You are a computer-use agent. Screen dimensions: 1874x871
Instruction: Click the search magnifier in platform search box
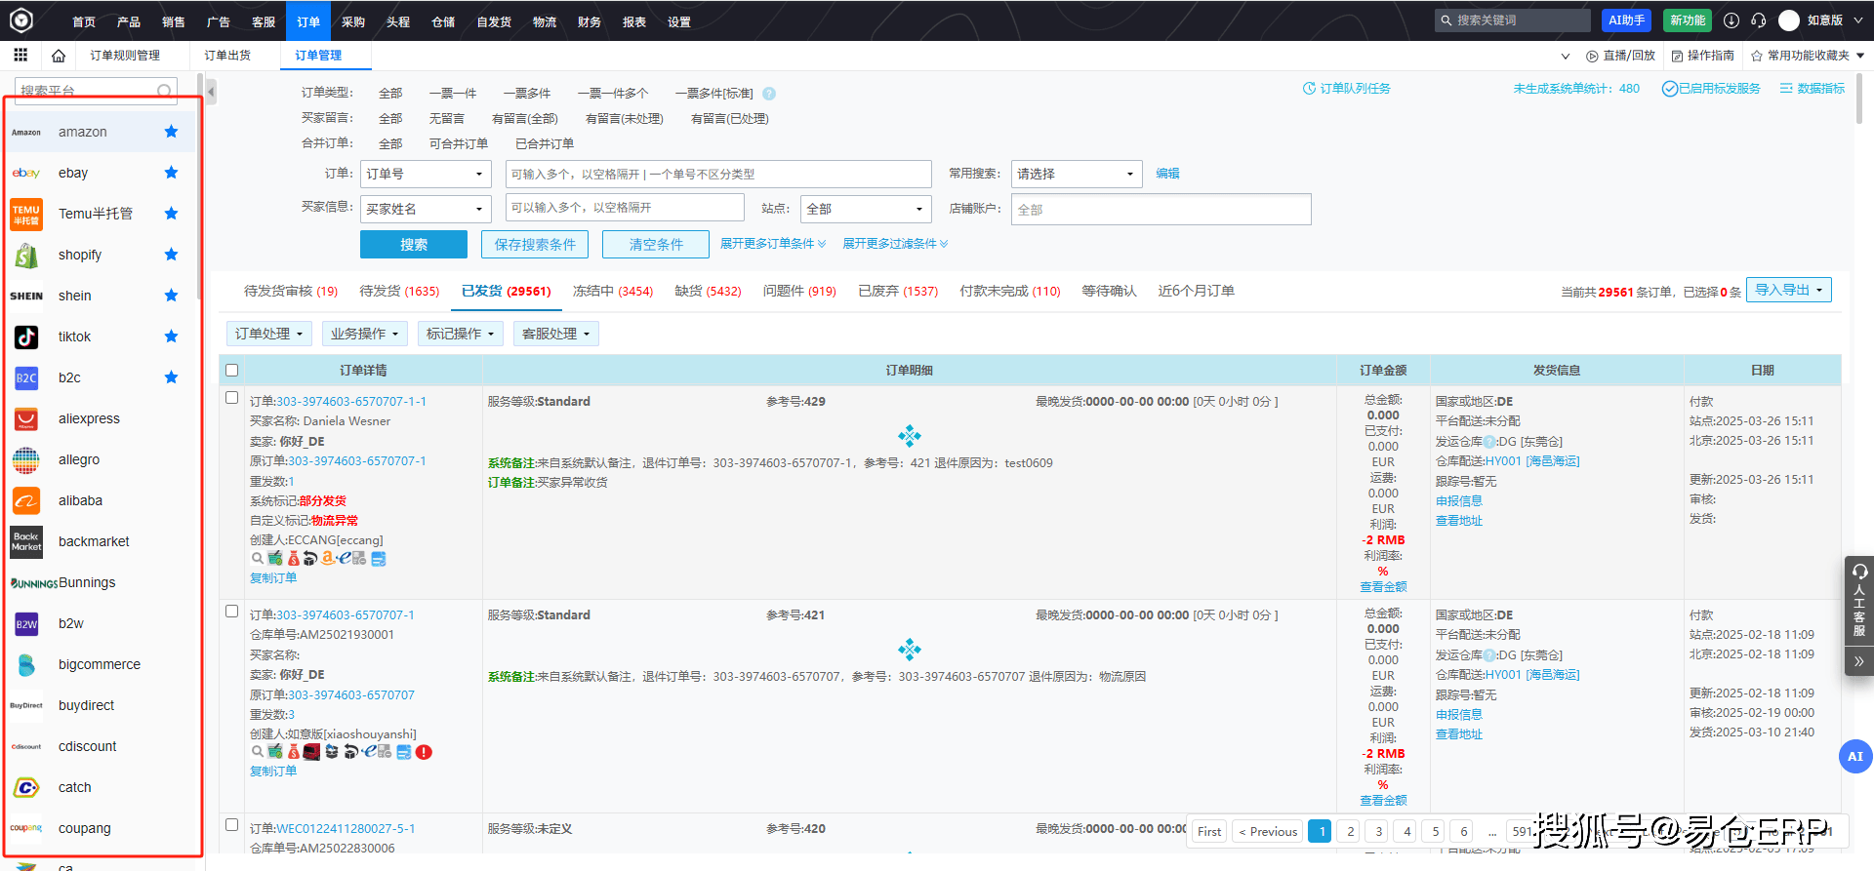point(165,91)
